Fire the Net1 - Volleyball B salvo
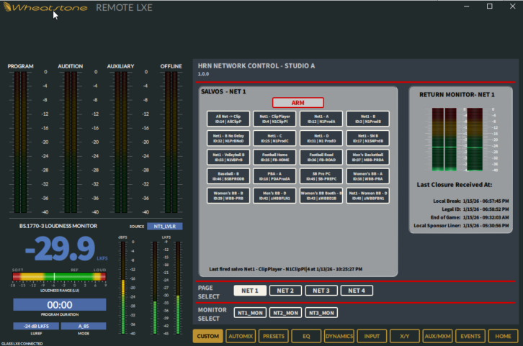This screenshot has width=523, height=346. click(228, 158)
